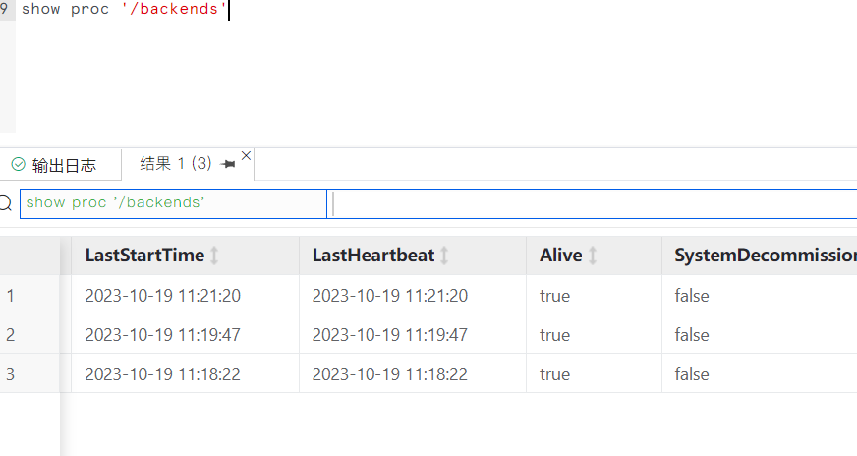Image resolution: width=857 pixels, height=456 pixels.
Task: Place cursor in editor line 9
Action: 295,11
